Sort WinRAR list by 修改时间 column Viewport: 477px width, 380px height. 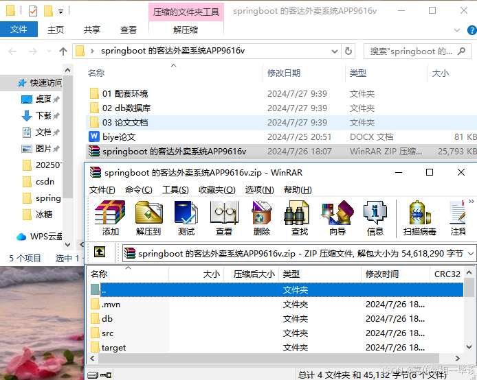[395, 274]
